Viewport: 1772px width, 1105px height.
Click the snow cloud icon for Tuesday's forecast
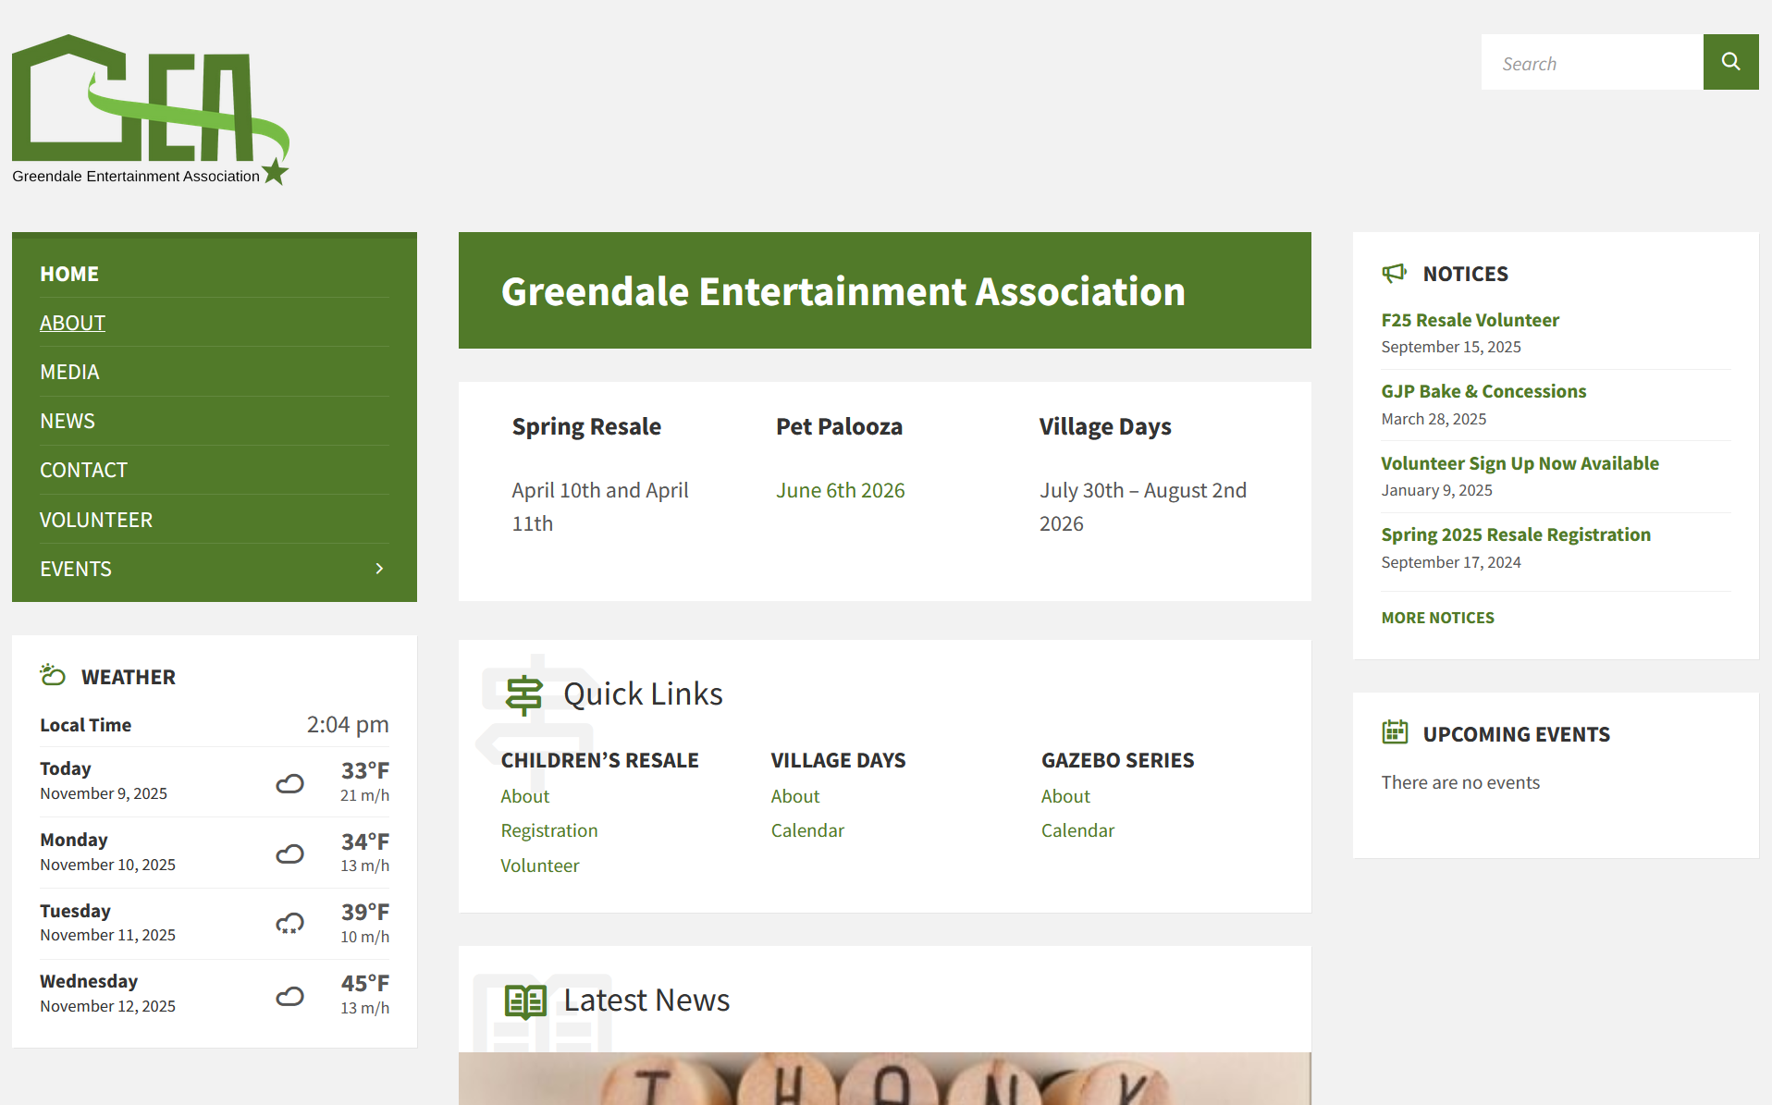(x=289, y=923)
